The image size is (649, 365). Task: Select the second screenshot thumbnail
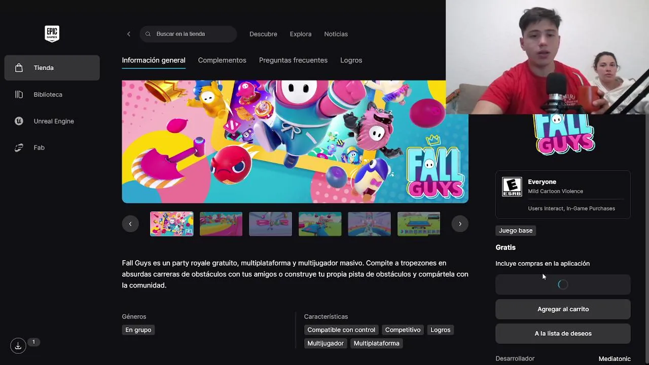point(221,224)
